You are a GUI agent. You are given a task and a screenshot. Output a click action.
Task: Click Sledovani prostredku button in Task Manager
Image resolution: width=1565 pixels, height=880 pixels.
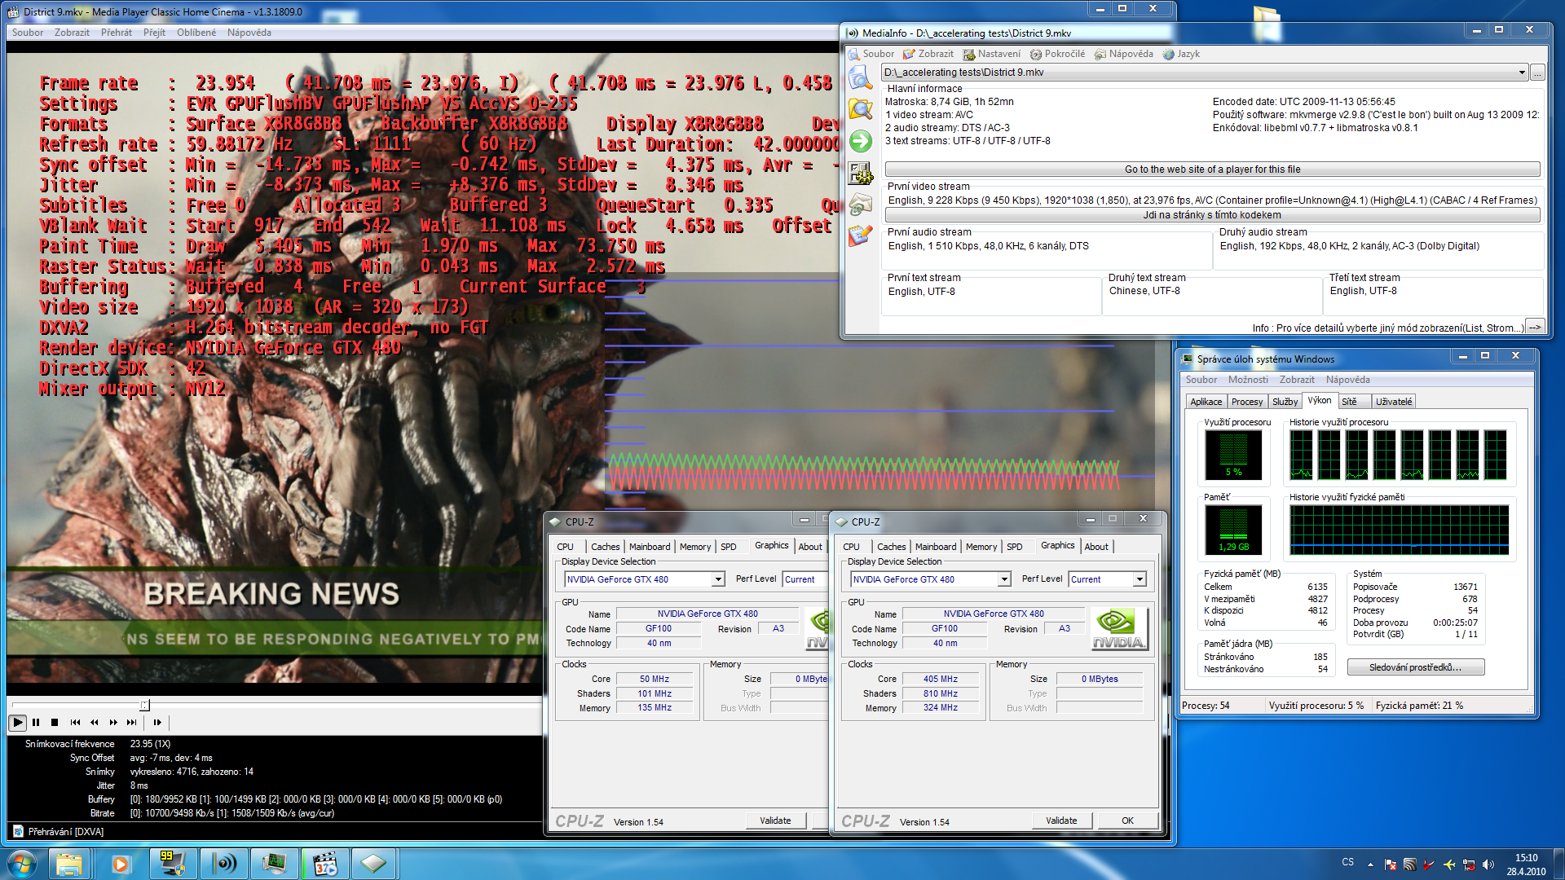tap(1414, 667)
